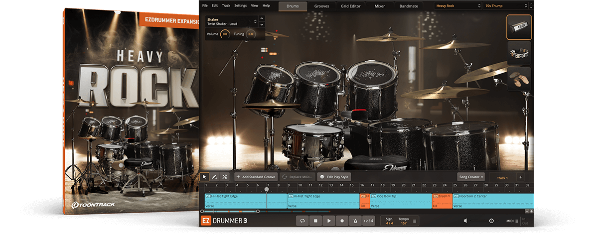Screen dimensions: 598x243
Task: Click Add Standard Groove button
Action: [x=255, y=177]
